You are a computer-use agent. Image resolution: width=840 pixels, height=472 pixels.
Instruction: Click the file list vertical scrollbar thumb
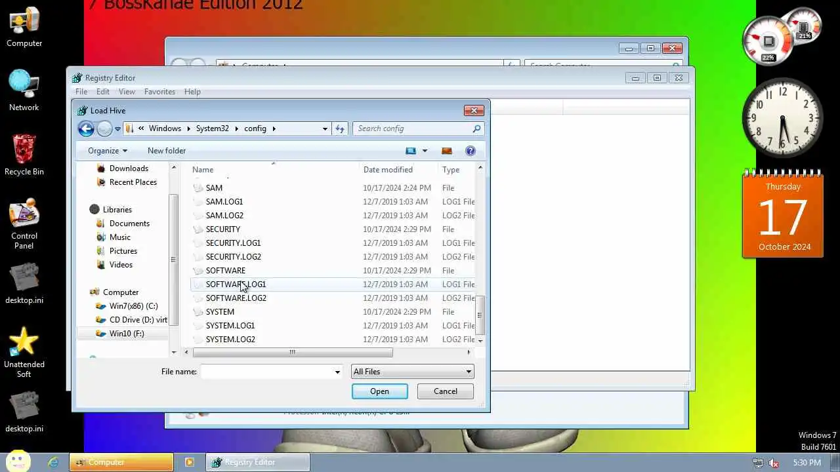[480, 315]
